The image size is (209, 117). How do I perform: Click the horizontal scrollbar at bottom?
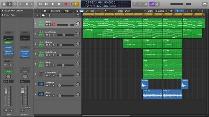coord(106,115)
